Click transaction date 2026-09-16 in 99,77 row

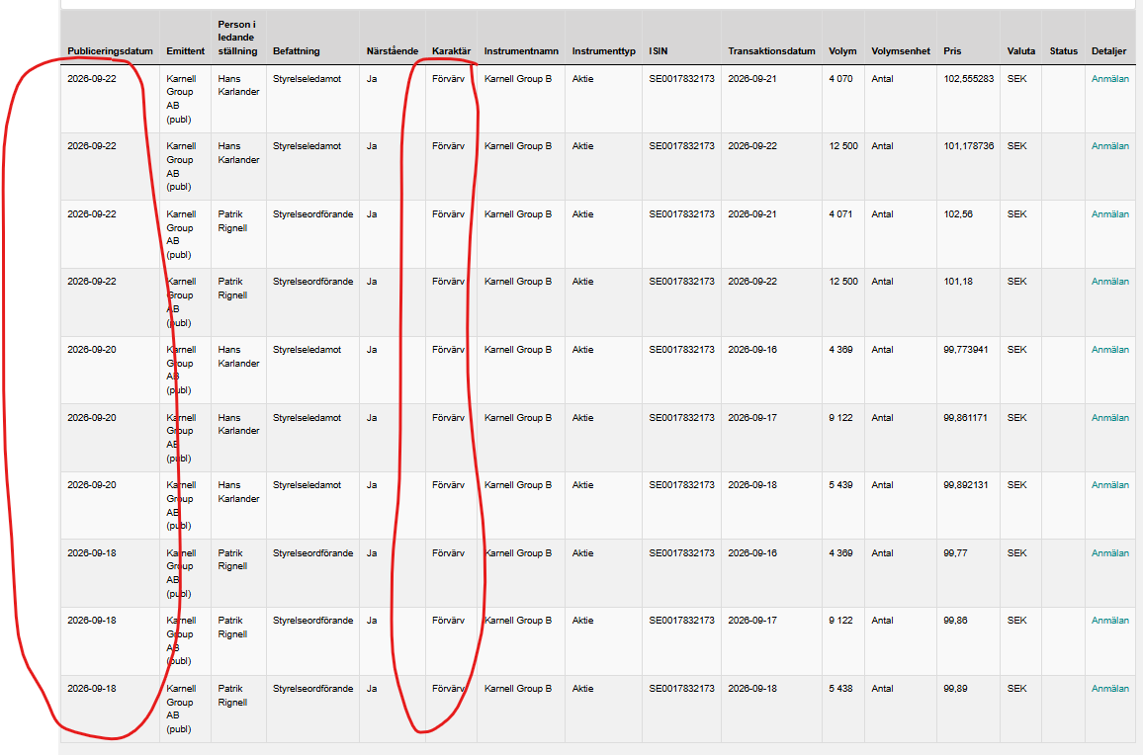(x=752, y=553)
